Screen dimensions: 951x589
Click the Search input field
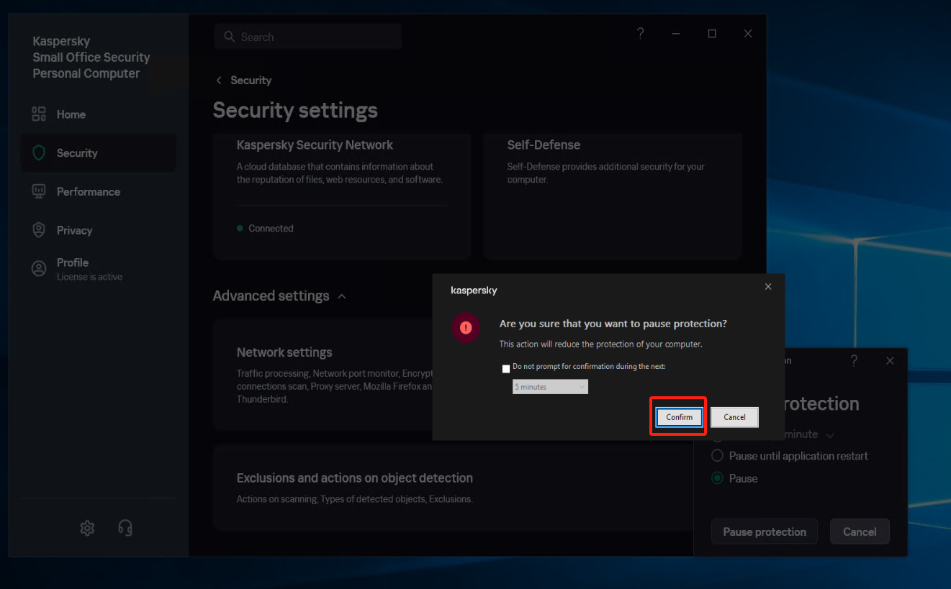(x=307, y=37)
